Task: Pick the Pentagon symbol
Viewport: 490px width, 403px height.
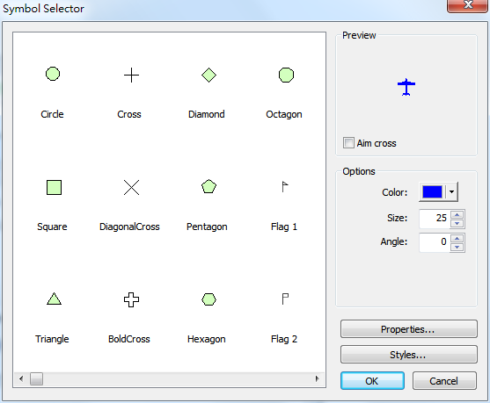Action: pyautogui.click(x=208, y=186)
